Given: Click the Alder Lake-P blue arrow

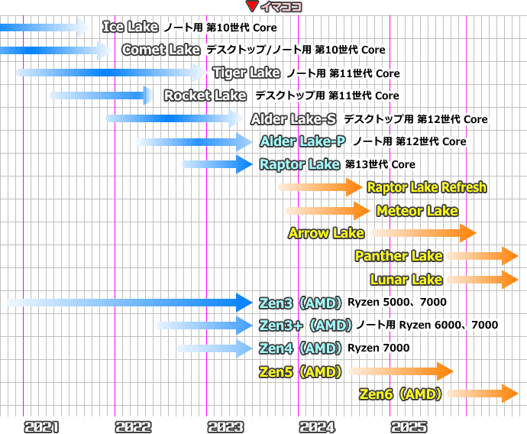Looking at the screenshot, I should (194, 142).
